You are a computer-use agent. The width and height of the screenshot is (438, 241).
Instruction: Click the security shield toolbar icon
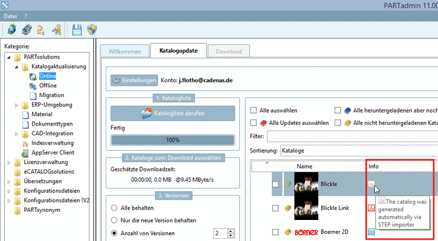(x=92, y=30)
